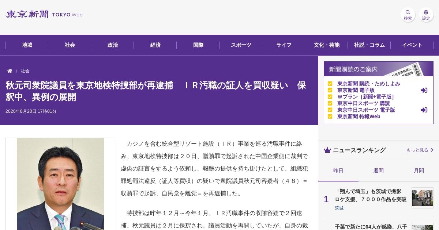Image resolution: width=439 pixels, height=230 pixels.
Task: Open the 社会 navigation menu
Action: point(70,45)
